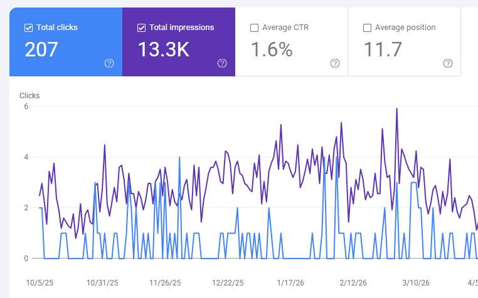The height and width of the screenshot is (298, 478).
Task: Click the 2/12/26 date label
Action: 353,283
